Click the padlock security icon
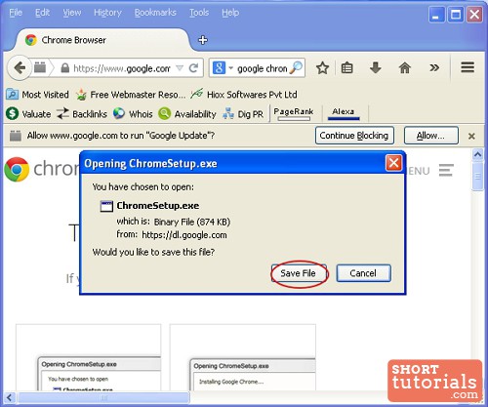Image resolution: width=488 pixels, height=407 pixels. click(65, 68)
